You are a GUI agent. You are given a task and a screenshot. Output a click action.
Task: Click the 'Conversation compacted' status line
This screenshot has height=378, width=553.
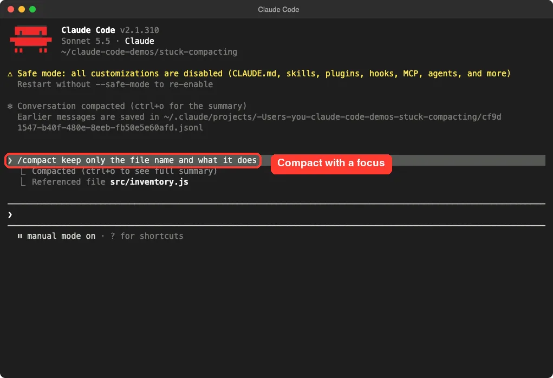132,106
